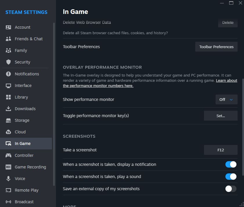
Task: Open the Account settings page
Action: tap(26, 27)
